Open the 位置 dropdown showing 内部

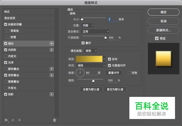[x=88, y=25]
